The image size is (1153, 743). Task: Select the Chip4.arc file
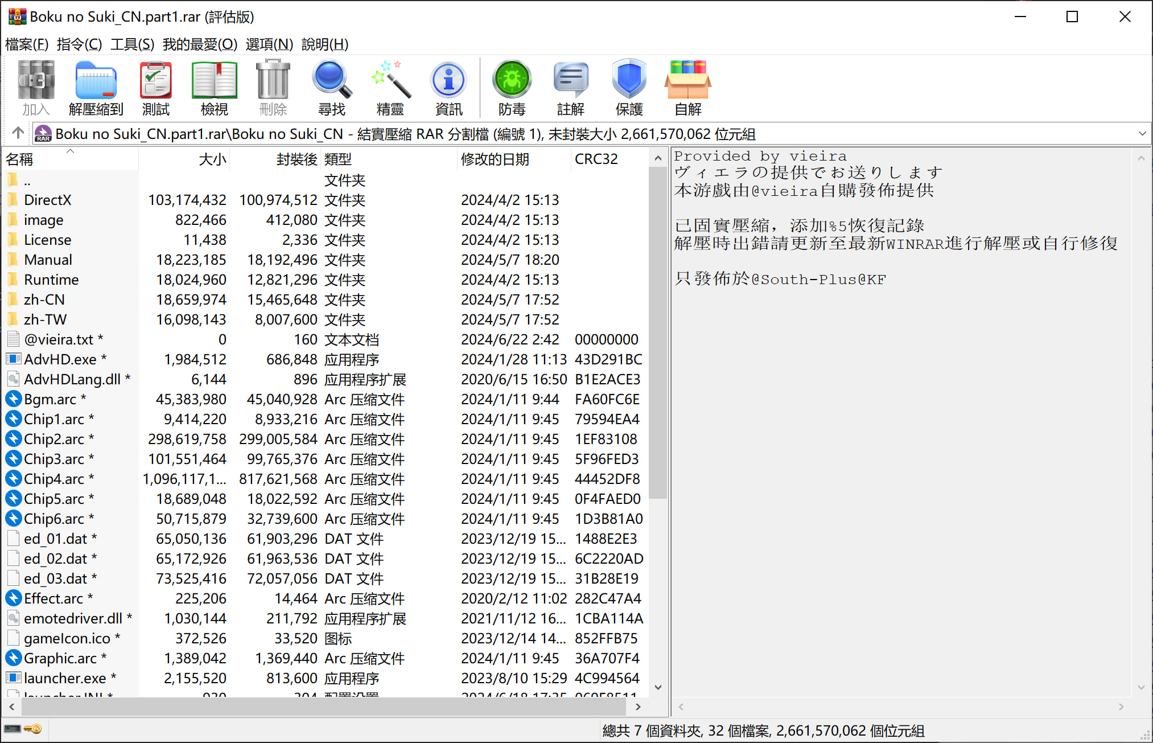pyautogui.click(x=53, y=479)
